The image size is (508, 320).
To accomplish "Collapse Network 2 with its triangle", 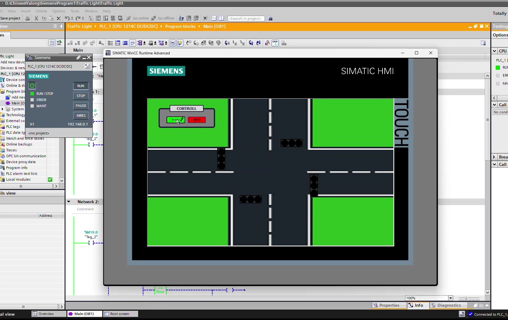I will tap(69, 202).
